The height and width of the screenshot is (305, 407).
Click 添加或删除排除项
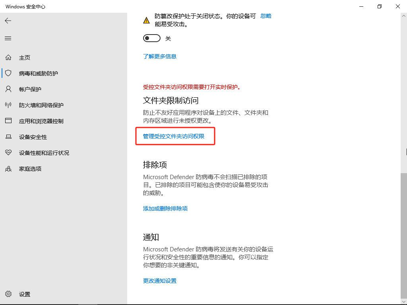[x=165, y=208]
